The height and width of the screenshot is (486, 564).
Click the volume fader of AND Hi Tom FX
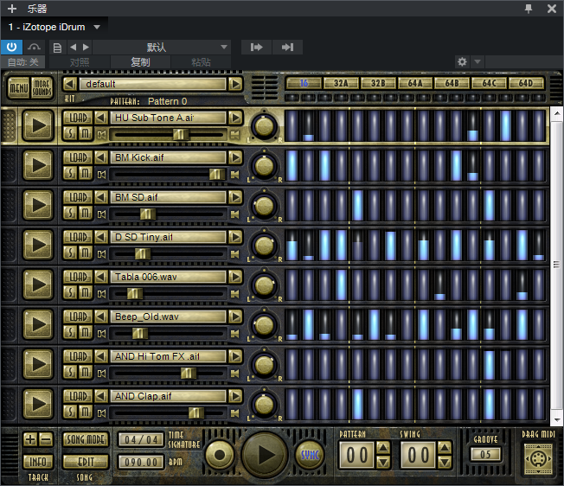pyautogui.click(x=188, y=374)
